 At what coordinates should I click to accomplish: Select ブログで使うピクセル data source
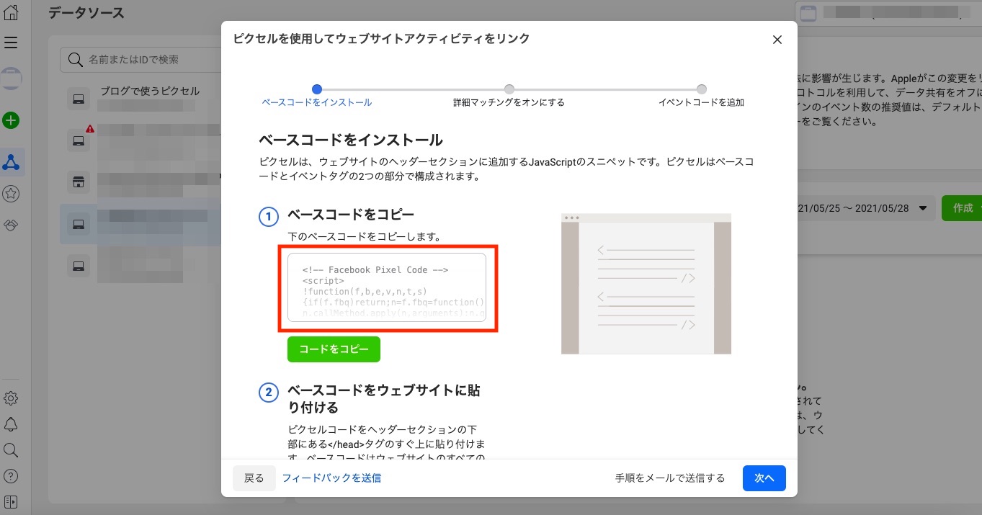coord(140,99)
